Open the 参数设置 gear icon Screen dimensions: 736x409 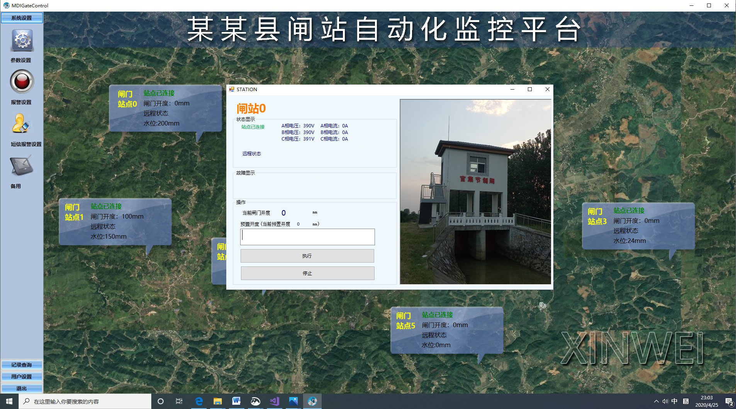coord(22,40)
